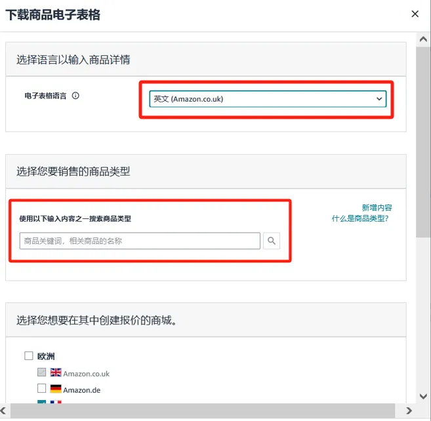The height and width of the screenshot is (421, 431).
Task: Click the vertical scrollbar up arrow
Action: click(424, 38)
